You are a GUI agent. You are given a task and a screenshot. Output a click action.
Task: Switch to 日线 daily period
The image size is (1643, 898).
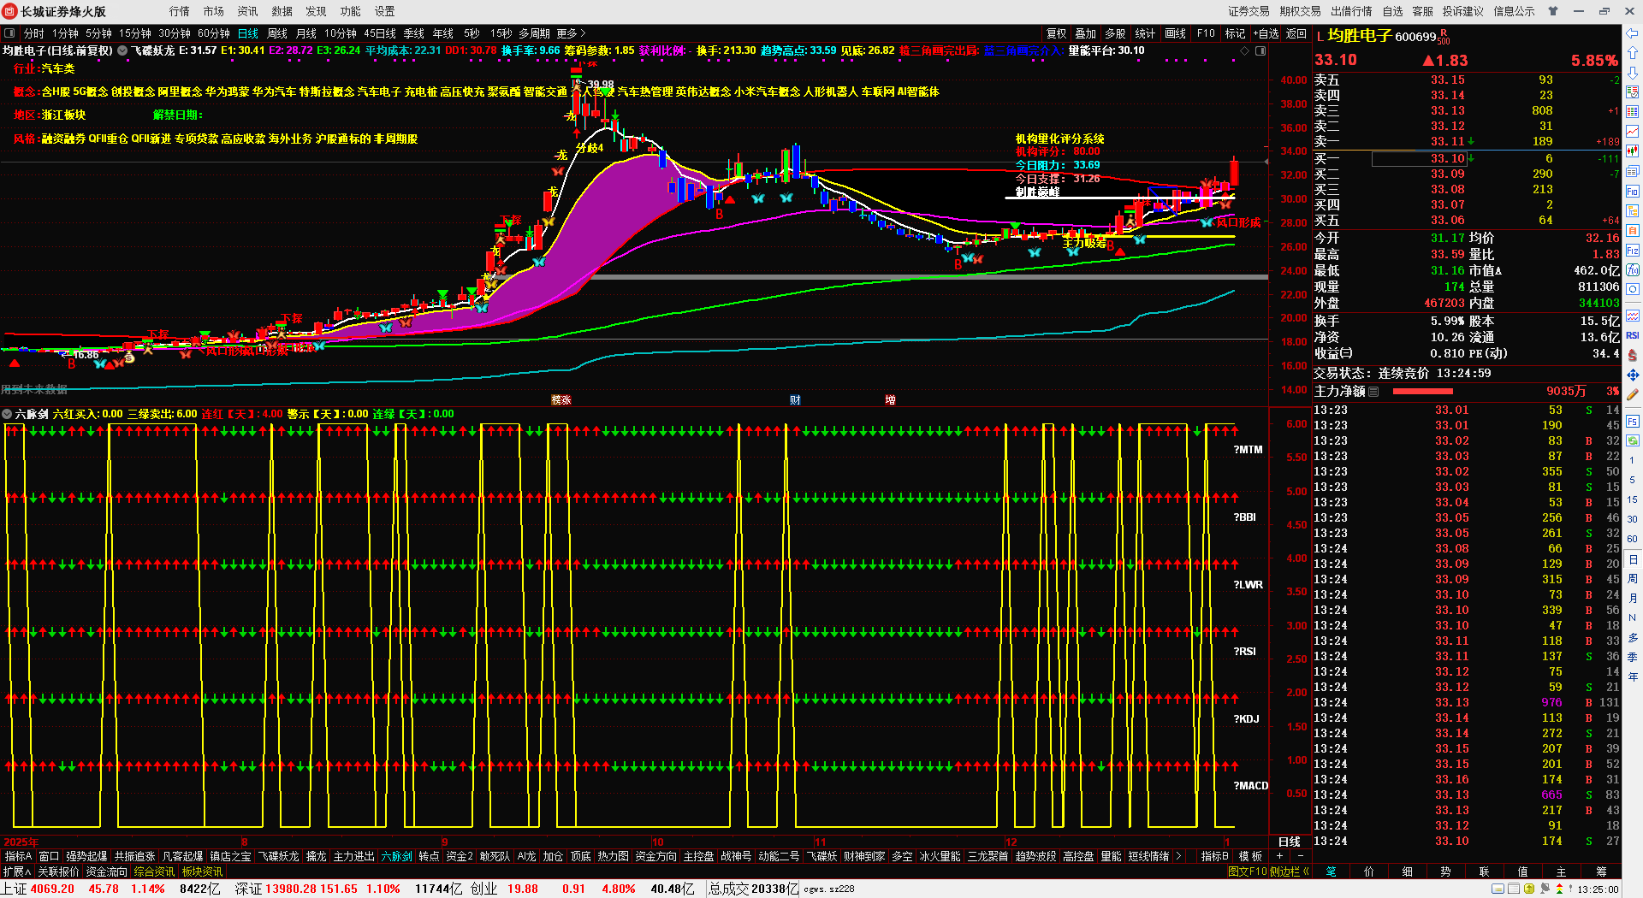pyautogui.click(x=248, y=33)
